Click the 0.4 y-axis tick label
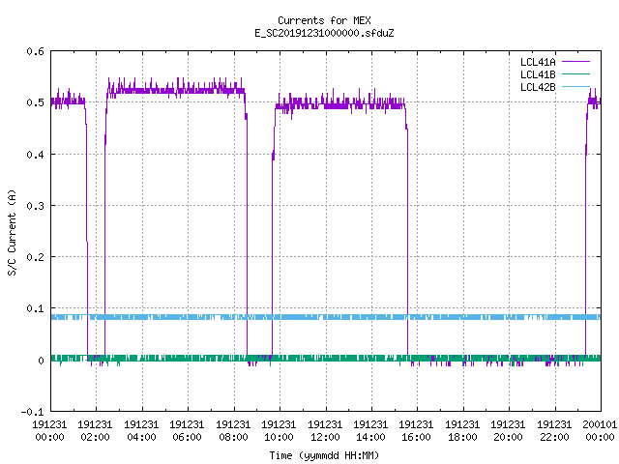The image size is (619, 464). (x=35, y=155)
